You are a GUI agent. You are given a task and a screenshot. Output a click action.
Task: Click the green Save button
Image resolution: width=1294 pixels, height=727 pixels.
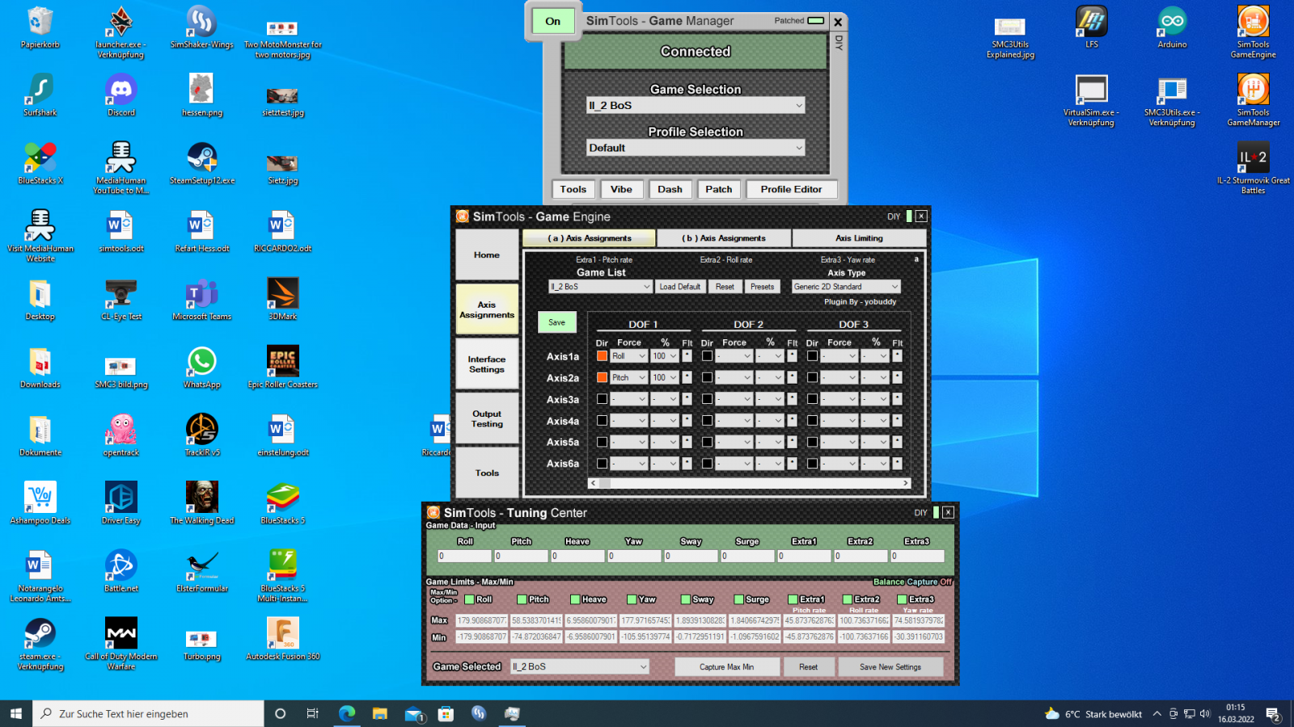pos(557,322)
